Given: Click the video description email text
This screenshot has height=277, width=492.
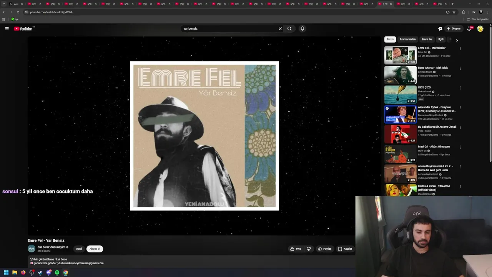Looking at the screenshot, I should tap(81, 263).
